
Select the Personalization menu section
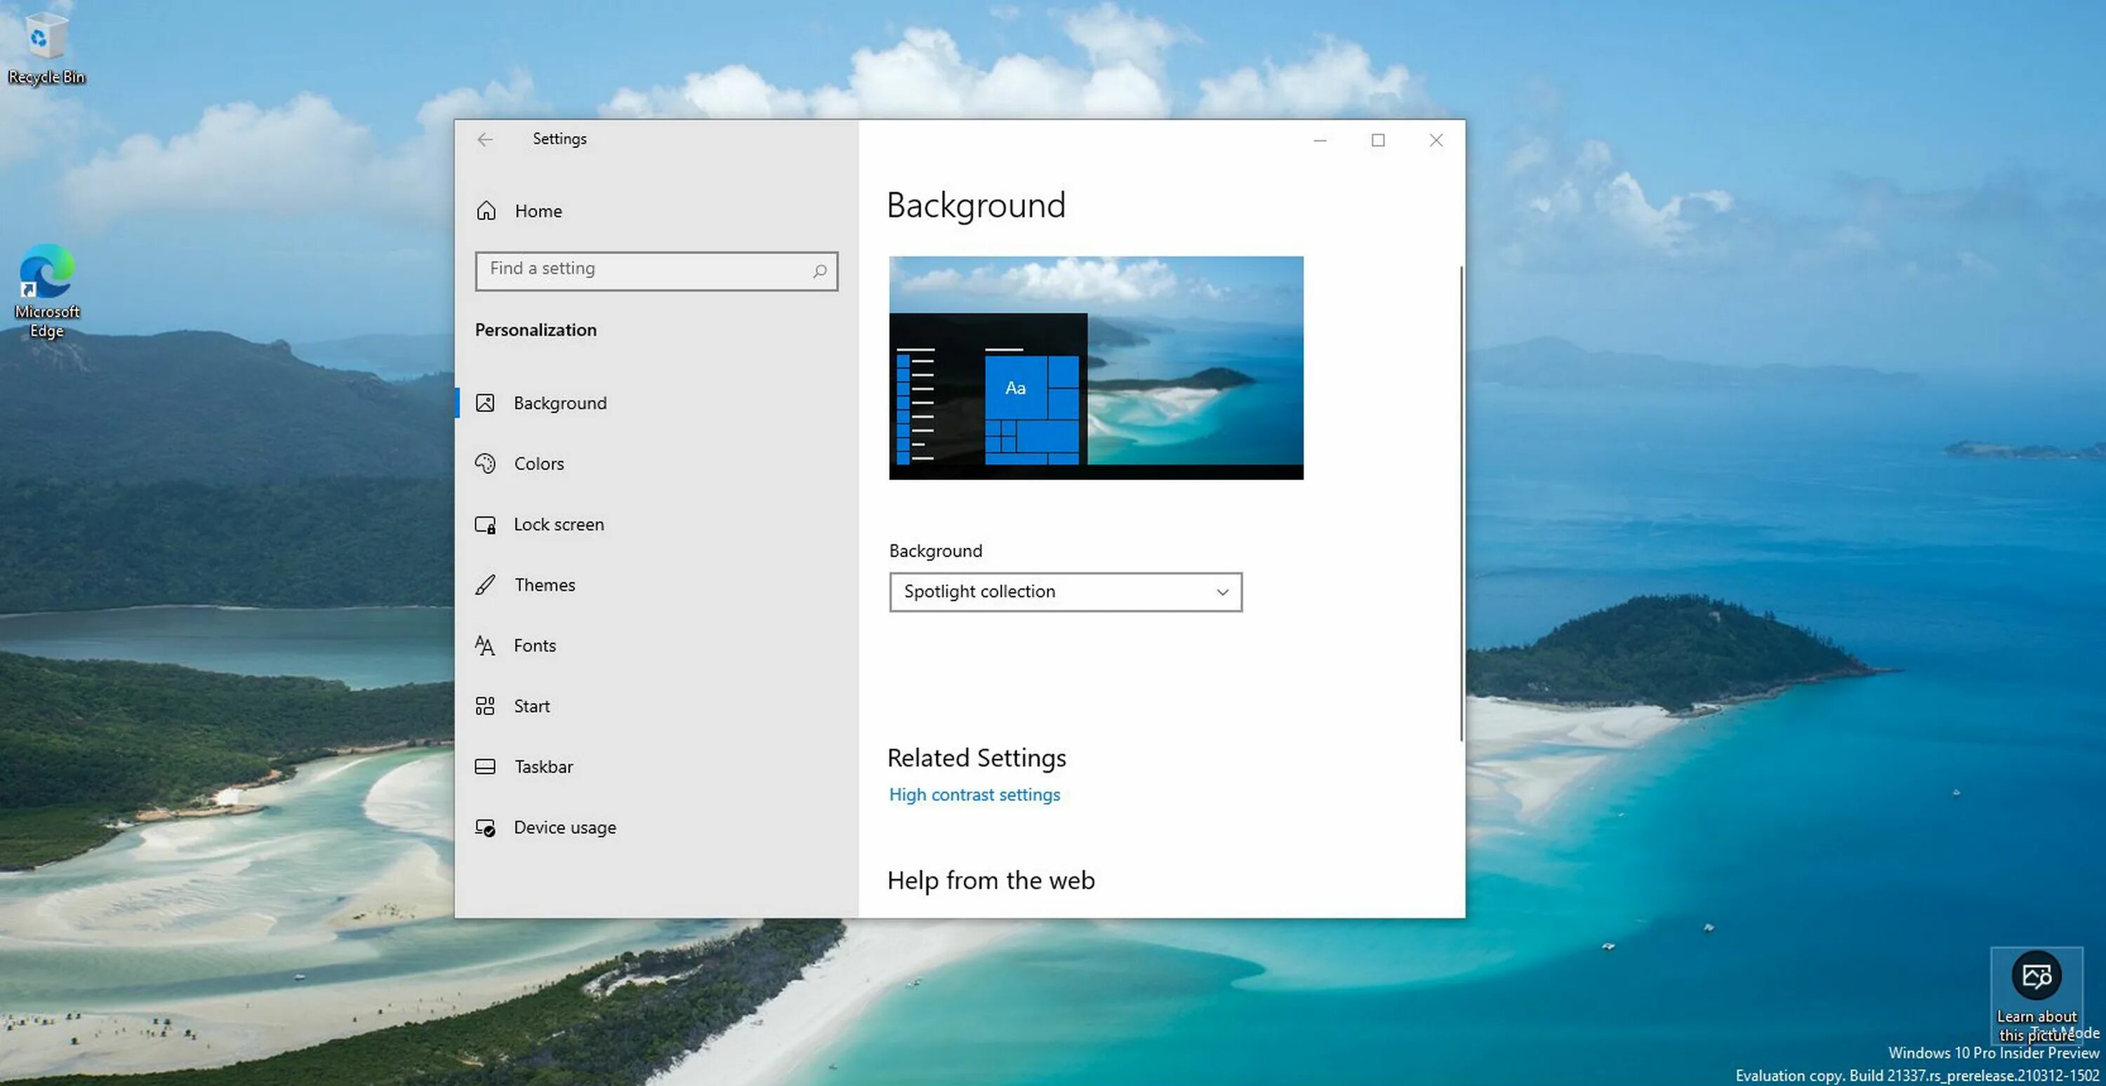click(x=536, y=328)
